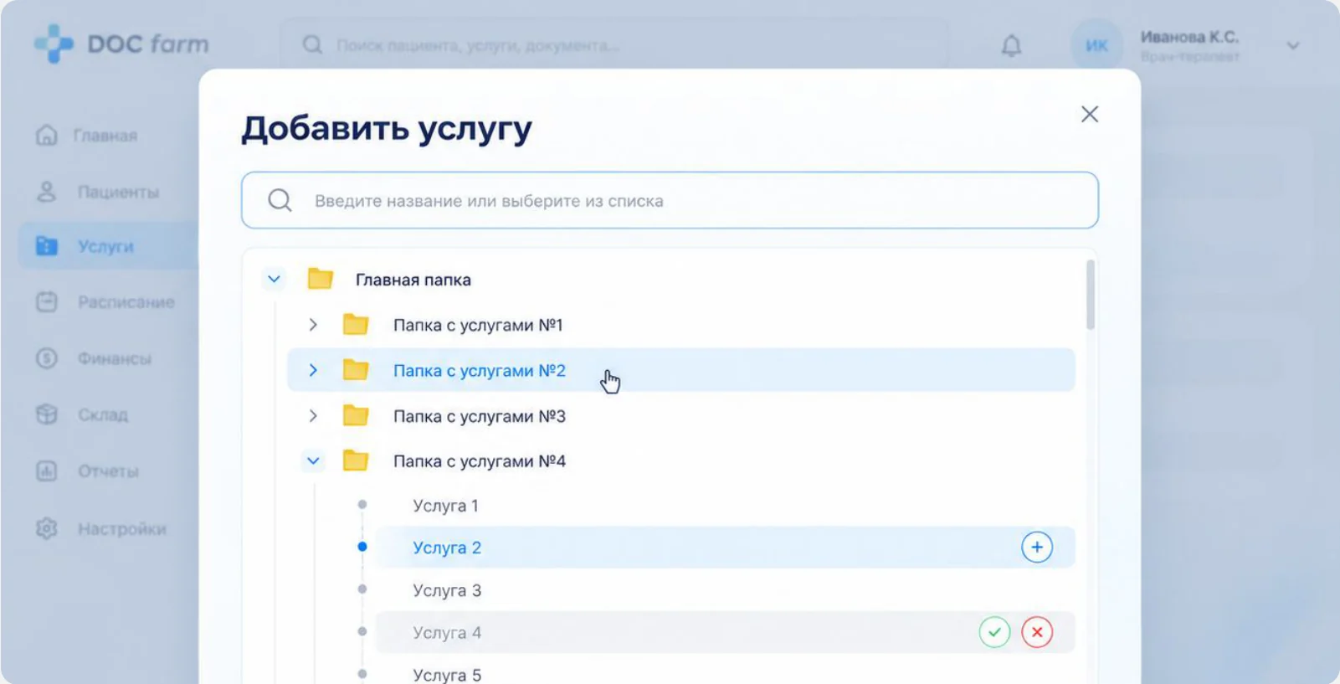Click the Настройки gear icon in sidebar
The height and width of the screenshot is (684, 1340).
click(x=47, y=528)
